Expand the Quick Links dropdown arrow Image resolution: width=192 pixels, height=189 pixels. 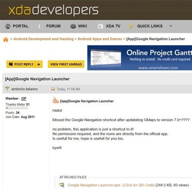(x=171, y=26)
